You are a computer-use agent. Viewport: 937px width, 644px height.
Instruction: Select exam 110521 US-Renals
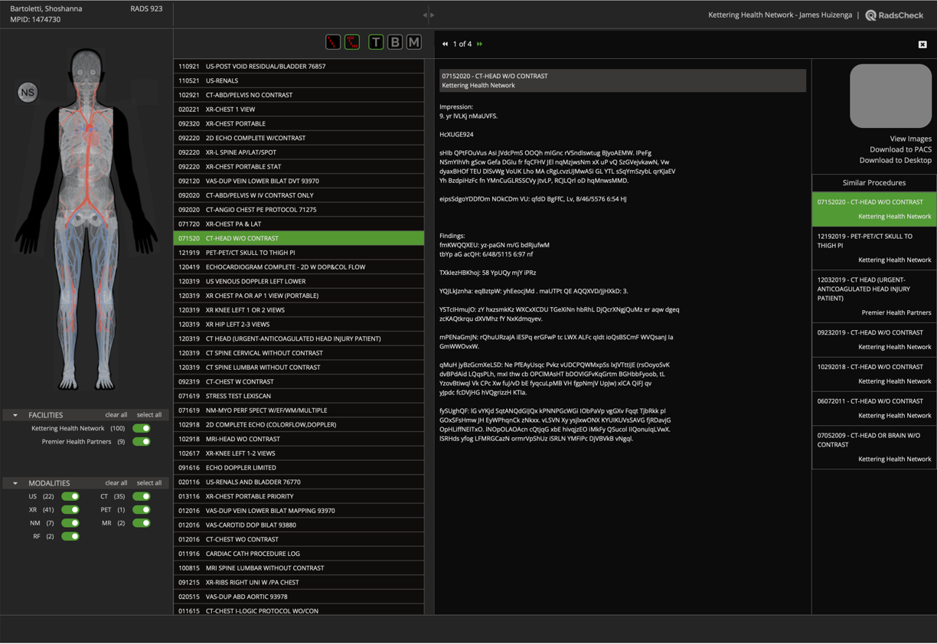pyautogui.click(x=299, y=80)
